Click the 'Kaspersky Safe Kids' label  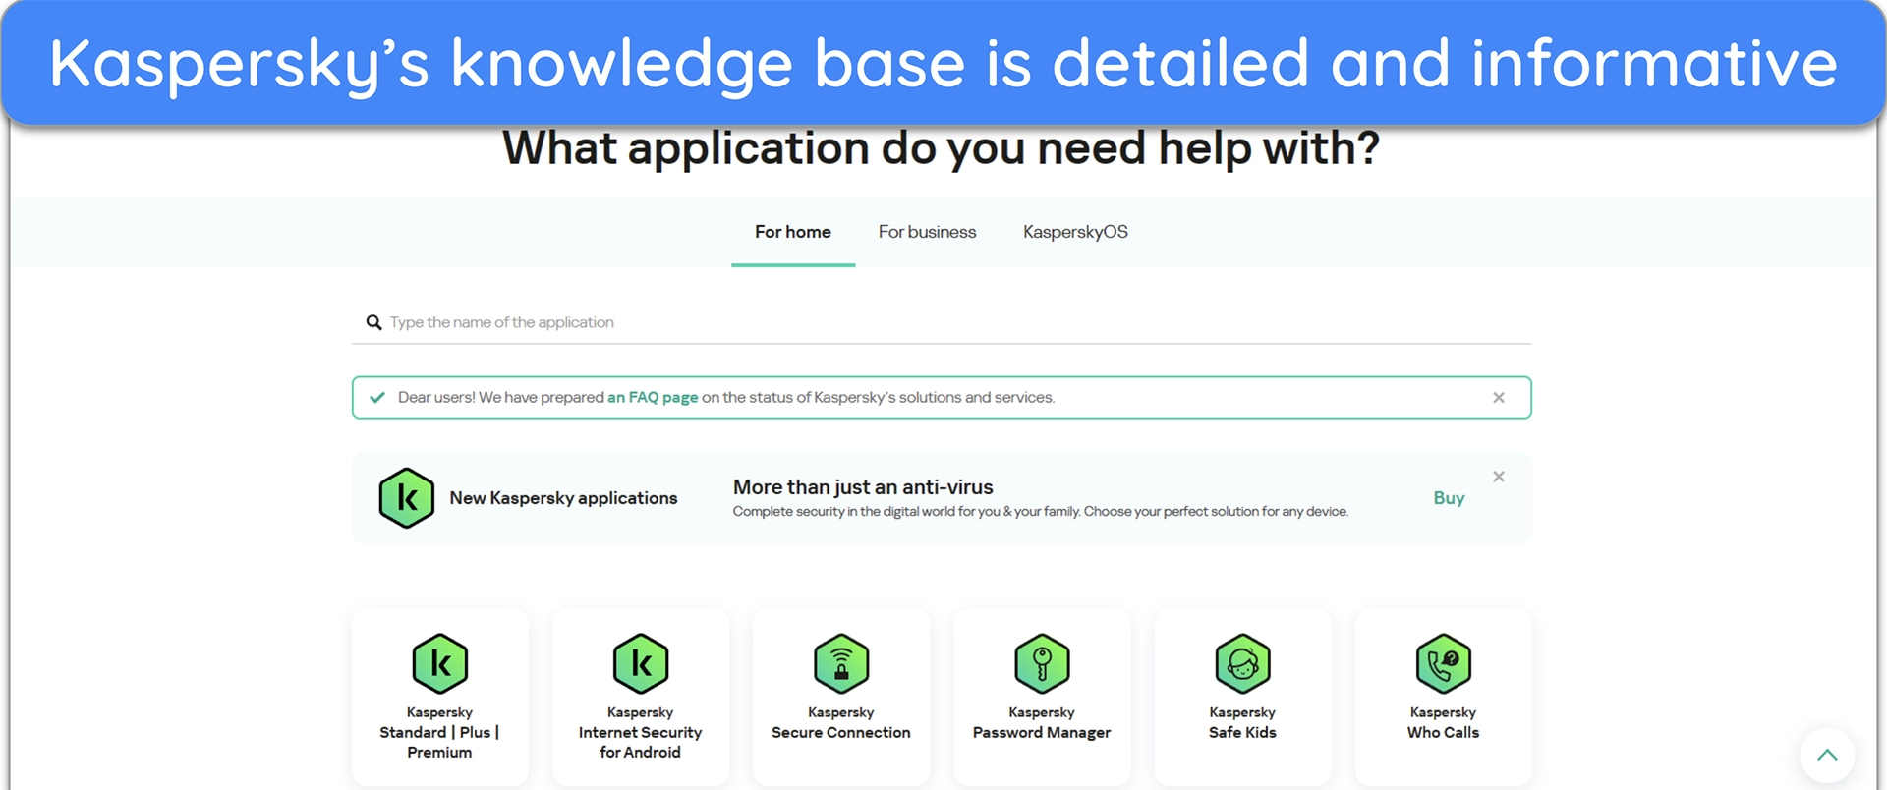(1242, 722)
